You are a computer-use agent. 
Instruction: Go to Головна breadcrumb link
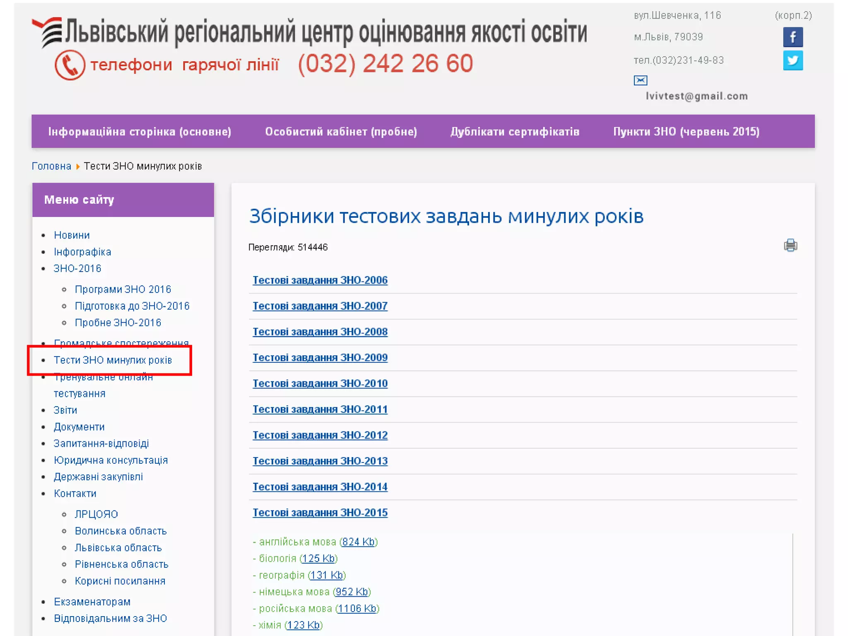pyautogui.click(x=51, y=166)
